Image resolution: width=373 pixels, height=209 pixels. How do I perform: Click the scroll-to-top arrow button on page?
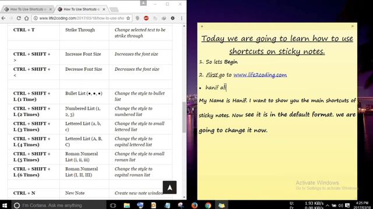[170, 188]
